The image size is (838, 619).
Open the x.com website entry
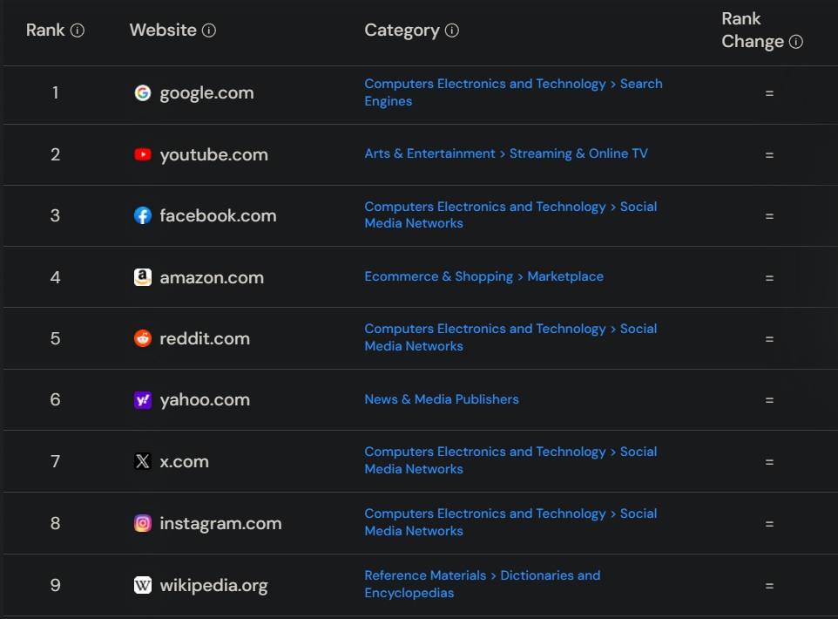(185, 461)
